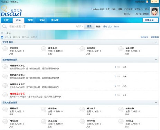The width and height of the screenshot is (160, 130).
Task: Click the bubble icon for 海量软件发布区
Action: 5,86
